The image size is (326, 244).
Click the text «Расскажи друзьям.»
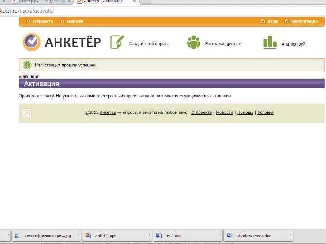pyautogui.click(x=224, y=44)
